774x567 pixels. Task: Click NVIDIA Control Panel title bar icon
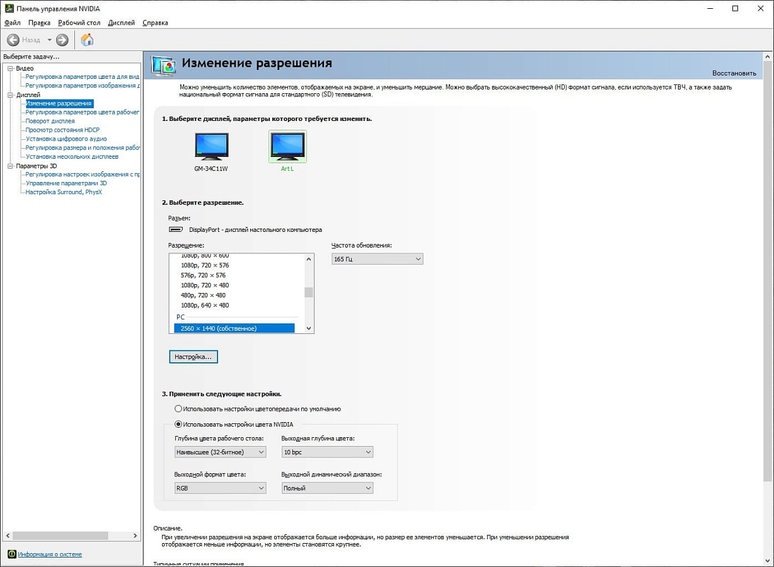coord(9,9)
